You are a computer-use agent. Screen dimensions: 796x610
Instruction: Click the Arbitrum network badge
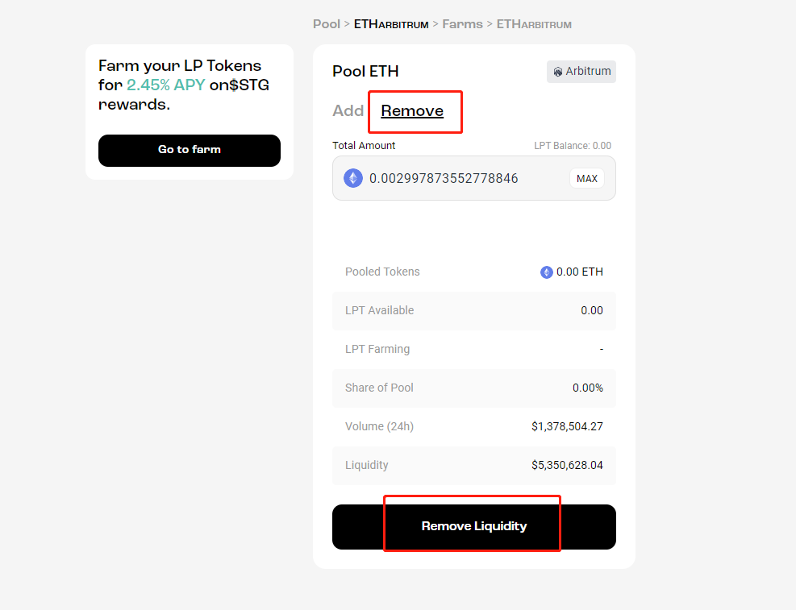coord(581,72)
